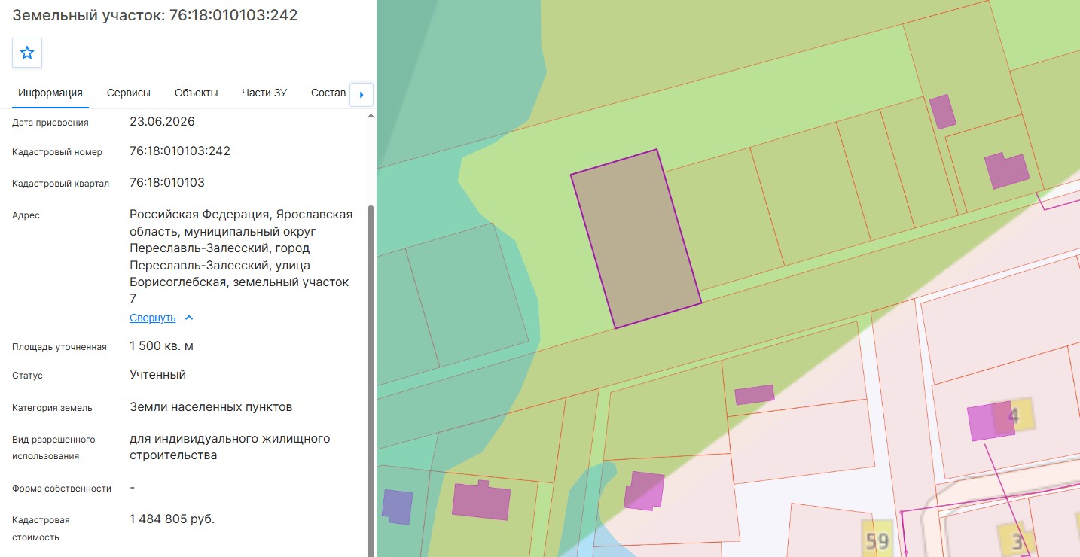1080x557 pixels.
Task: Select the Состав tab
Action: click(328, 93)
